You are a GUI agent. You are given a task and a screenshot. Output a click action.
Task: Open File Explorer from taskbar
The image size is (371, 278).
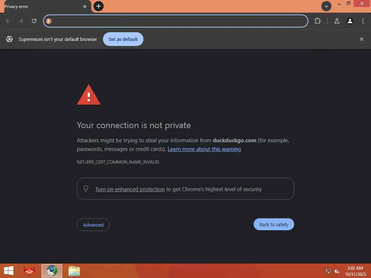(74, 271)
